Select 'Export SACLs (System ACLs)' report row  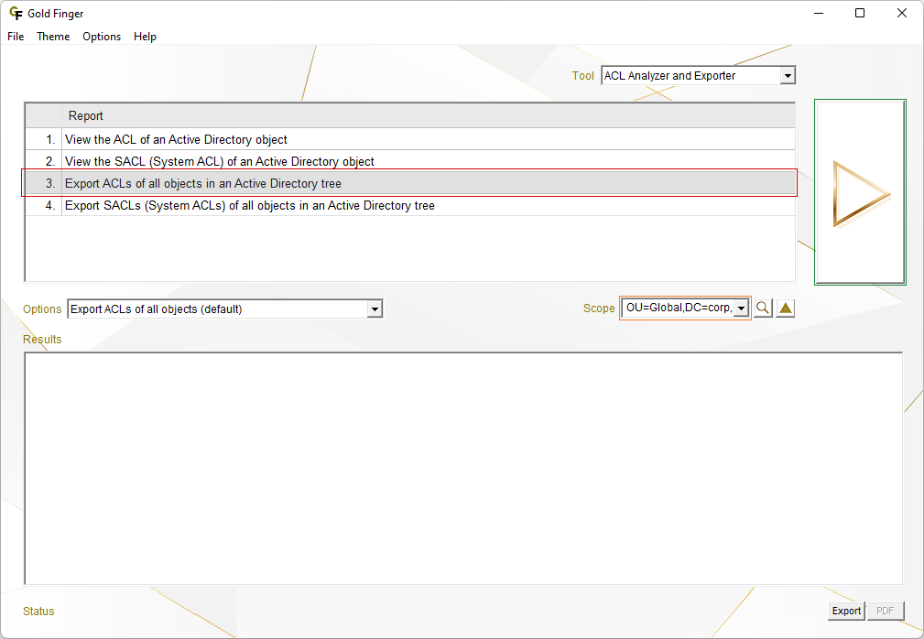(410, 206)
